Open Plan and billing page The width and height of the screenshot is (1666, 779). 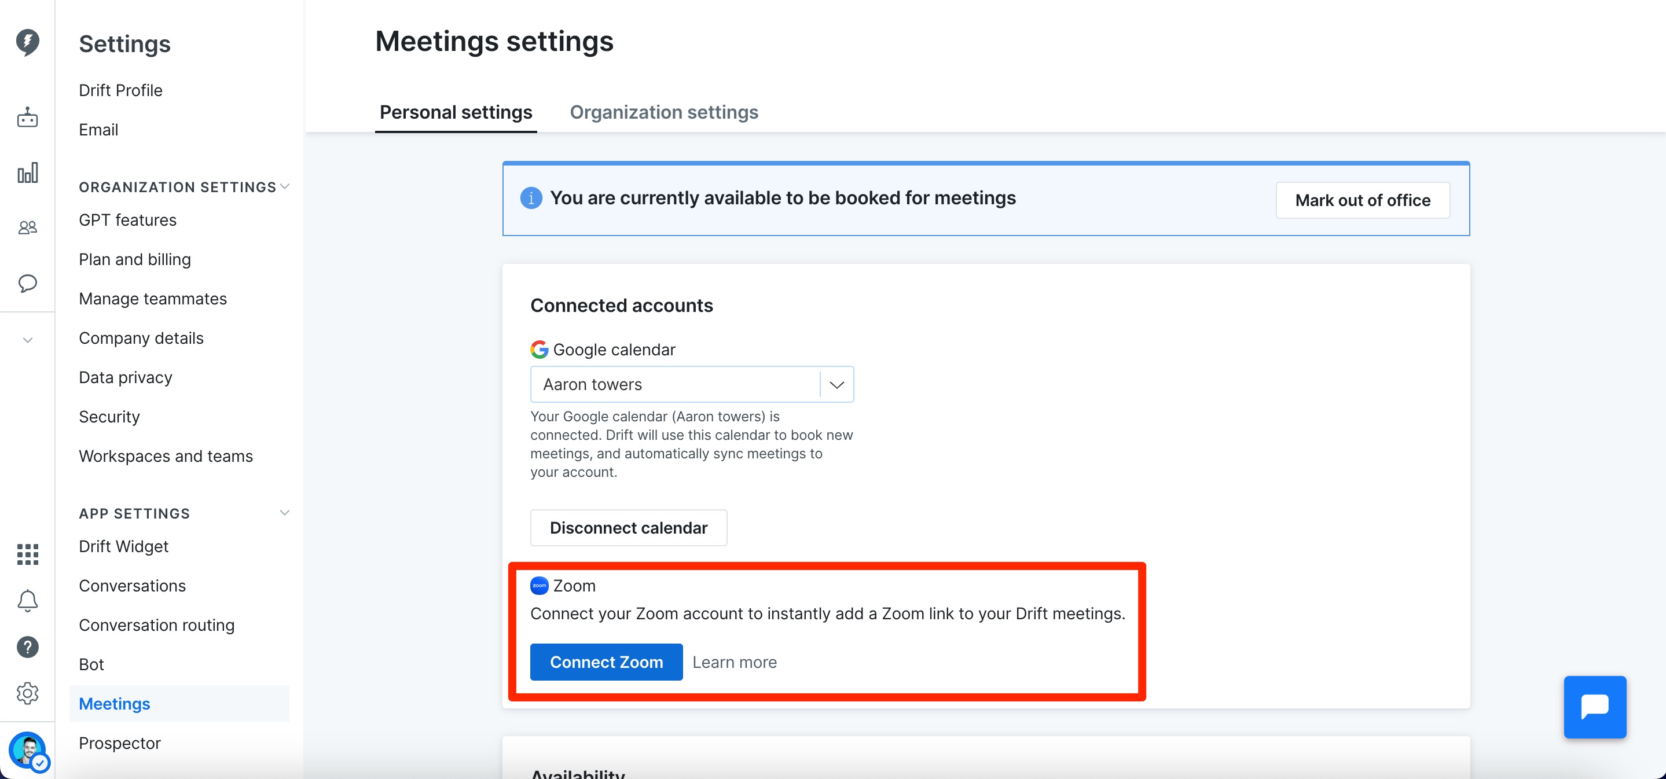tap(134, 260)
